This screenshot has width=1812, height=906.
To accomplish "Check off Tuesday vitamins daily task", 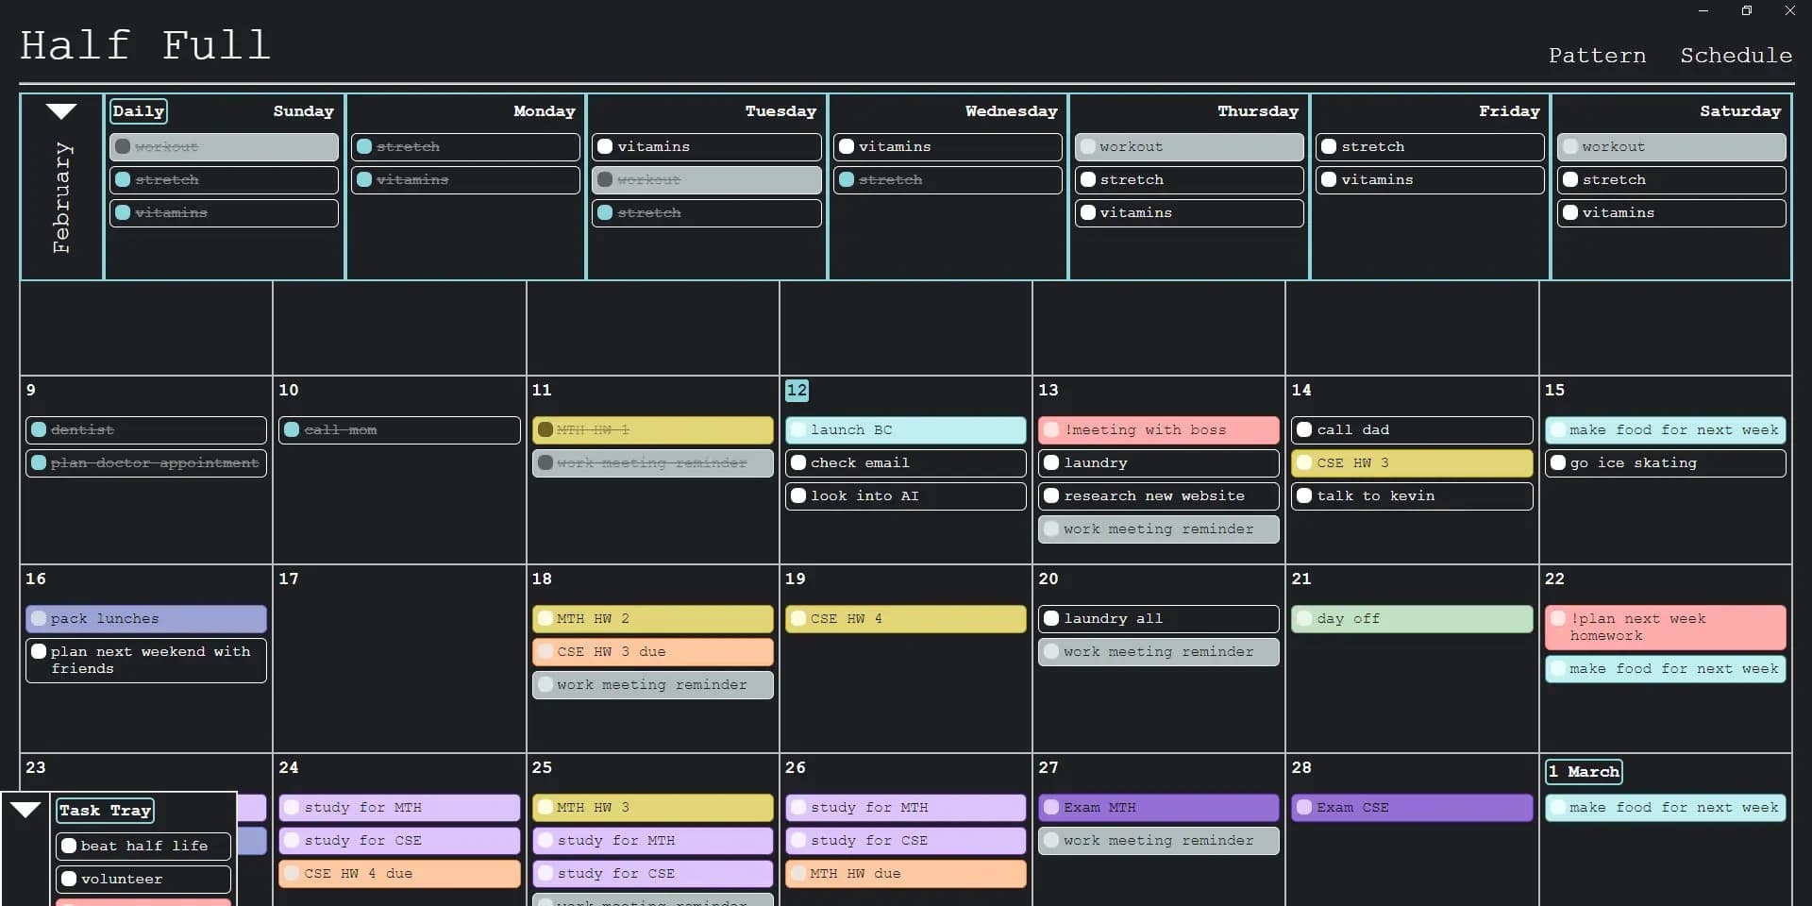I will pyautogui.click(x=605, y=146).
